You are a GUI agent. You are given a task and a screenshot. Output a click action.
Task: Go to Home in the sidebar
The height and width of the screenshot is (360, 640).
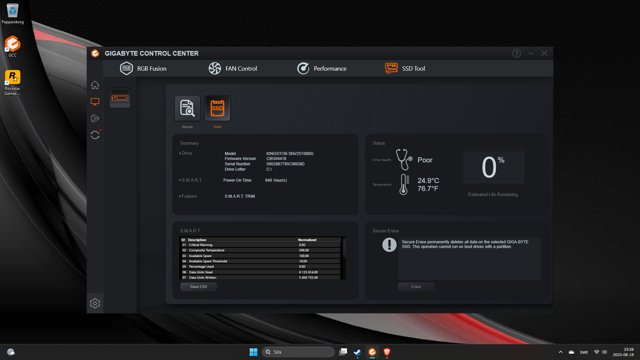[x=95, y=85]
